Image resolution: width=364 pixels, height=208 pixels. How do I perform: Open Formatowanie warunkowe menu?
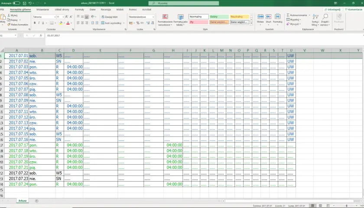pos(165,20)
